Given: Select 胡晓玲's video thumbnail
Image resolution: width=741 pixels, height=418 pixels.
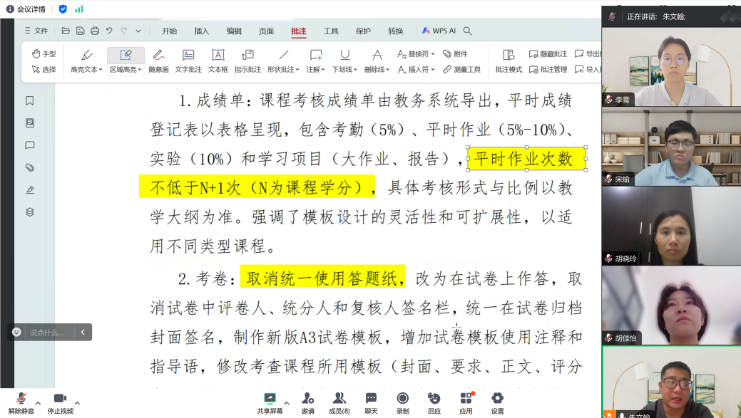Looking at the screenshot, I should [x=671, y=225].
